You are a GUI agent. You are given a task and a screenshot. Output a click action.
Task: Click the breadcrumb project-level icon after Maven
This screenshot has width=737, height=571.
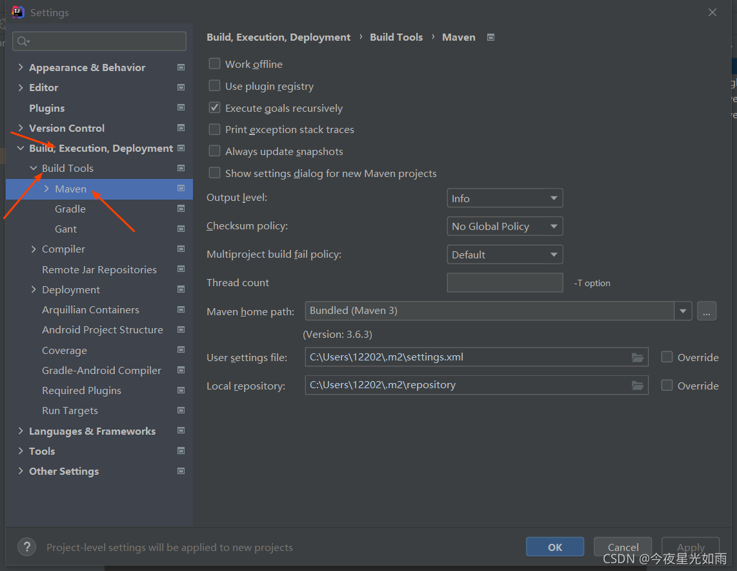(x=490, y=37)
